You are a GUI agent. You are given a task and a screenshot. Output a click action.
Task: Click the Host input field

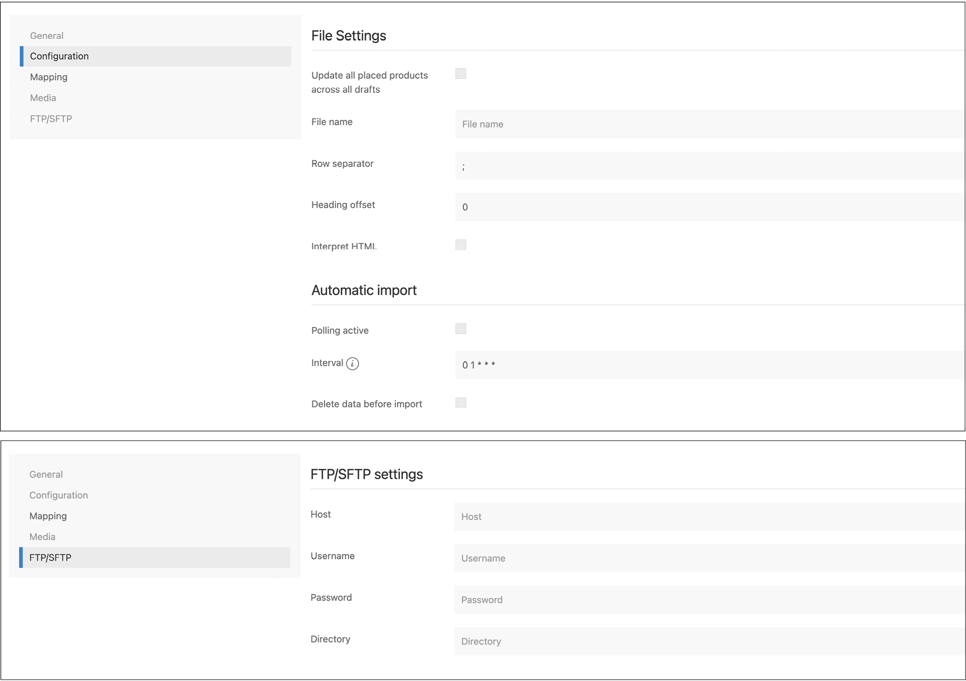(x=709, y=516)
